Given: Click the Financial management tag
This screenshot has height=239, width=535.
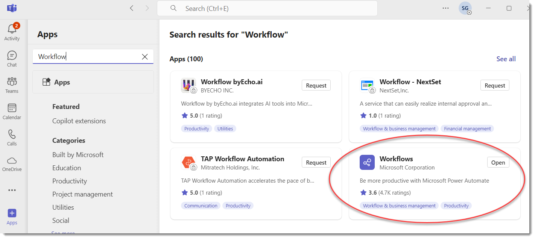Looking at the screenshot, I should pos(467,129).
